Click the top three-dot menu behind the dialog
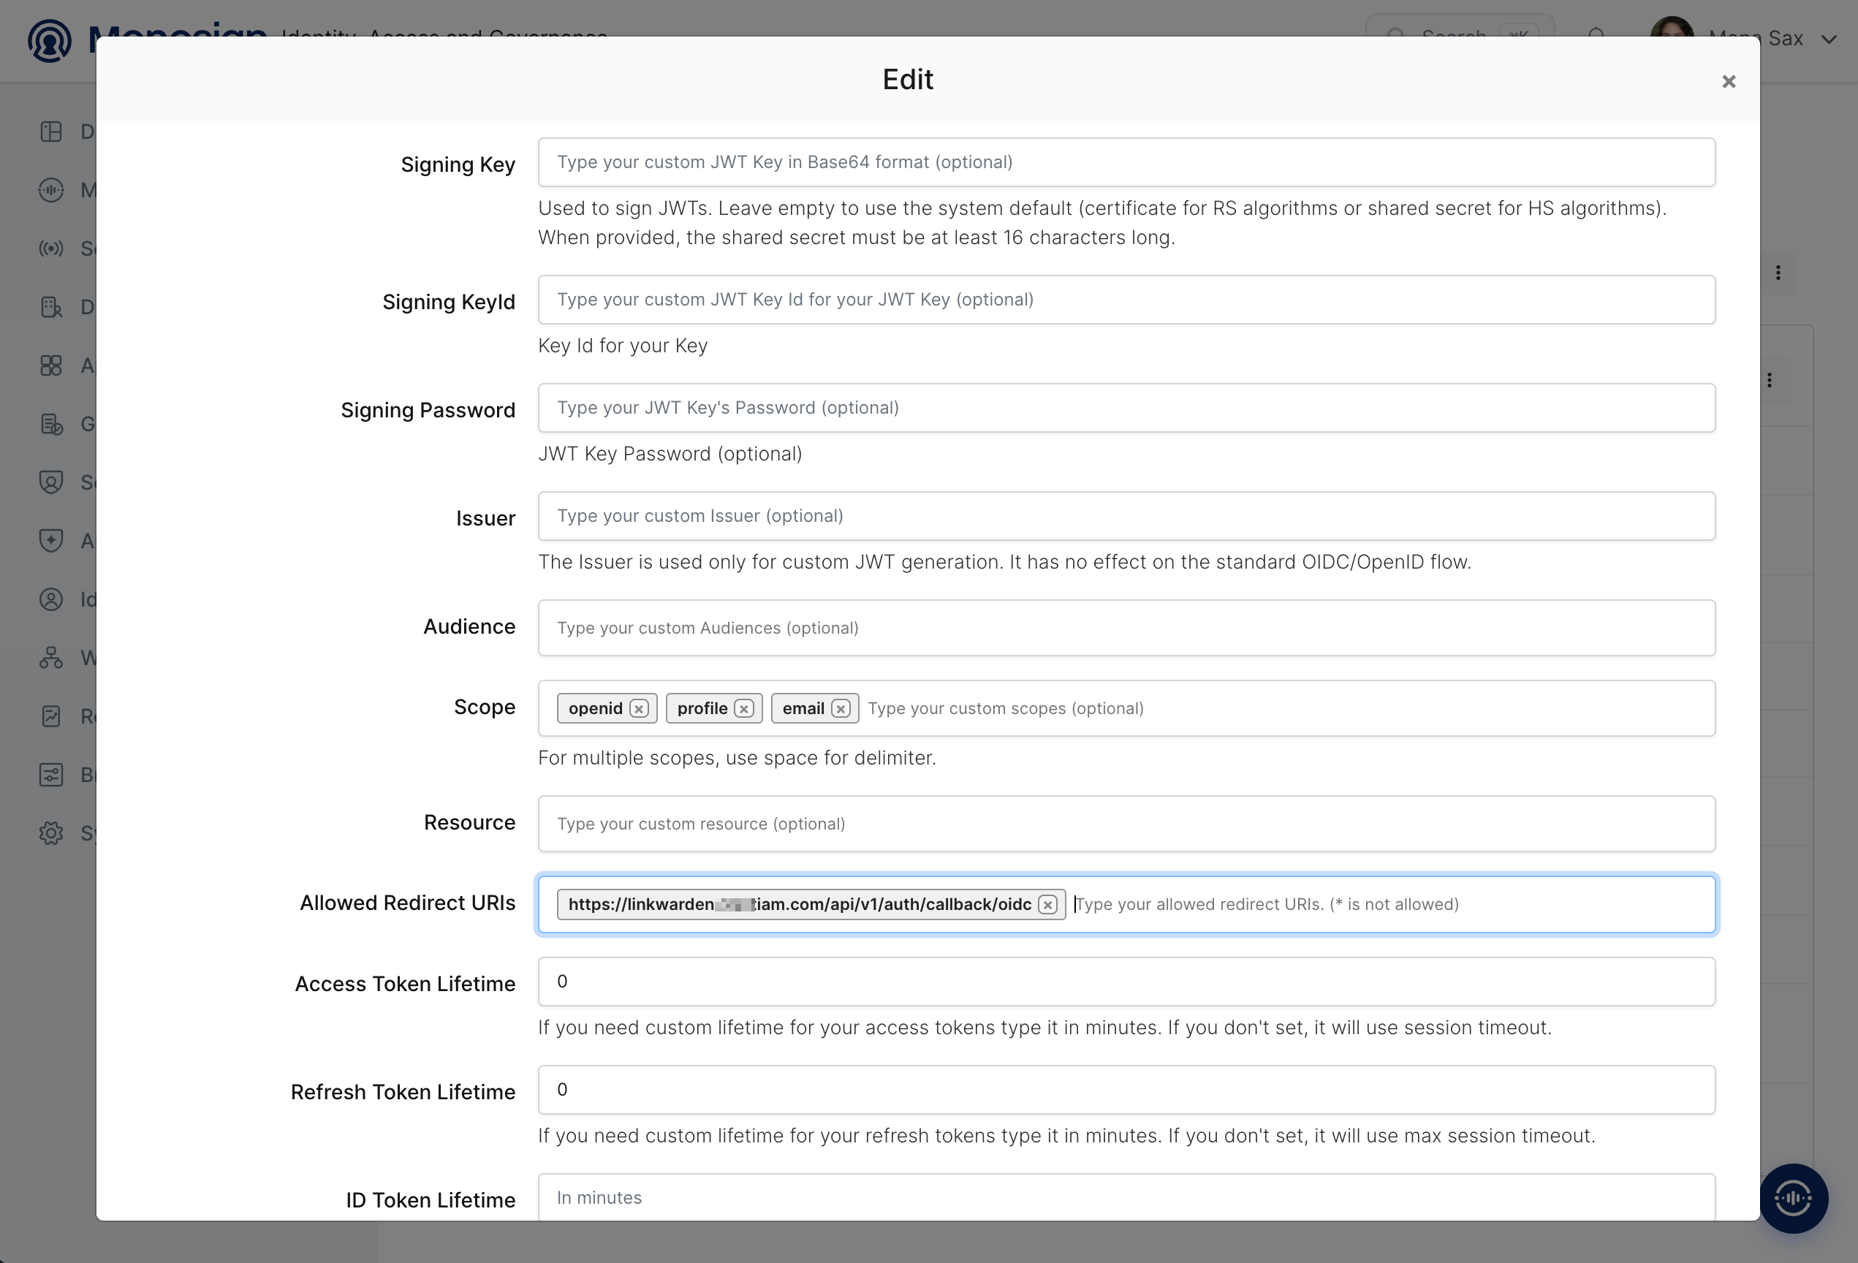 1778,273
